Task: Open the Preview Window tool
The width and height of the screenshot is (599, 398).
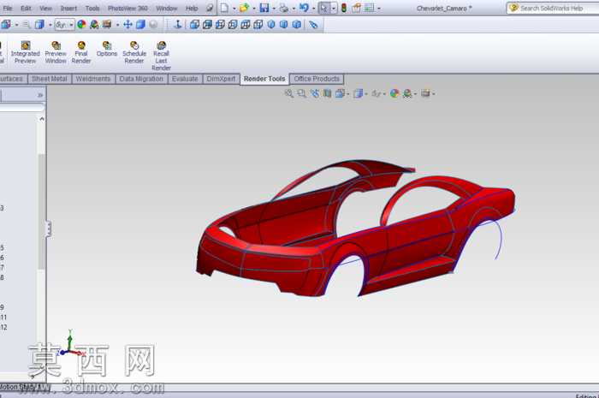Action: click(x=56, y=53)
